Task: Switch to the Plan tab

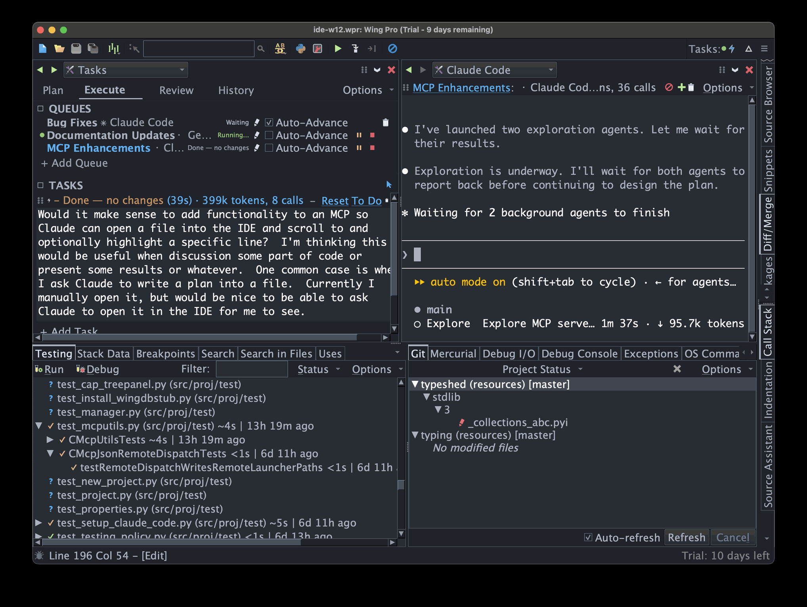Action: pyautogui.click(x=53, y=90)
